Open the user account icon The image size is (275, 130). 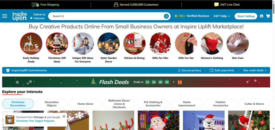[262, 16]
